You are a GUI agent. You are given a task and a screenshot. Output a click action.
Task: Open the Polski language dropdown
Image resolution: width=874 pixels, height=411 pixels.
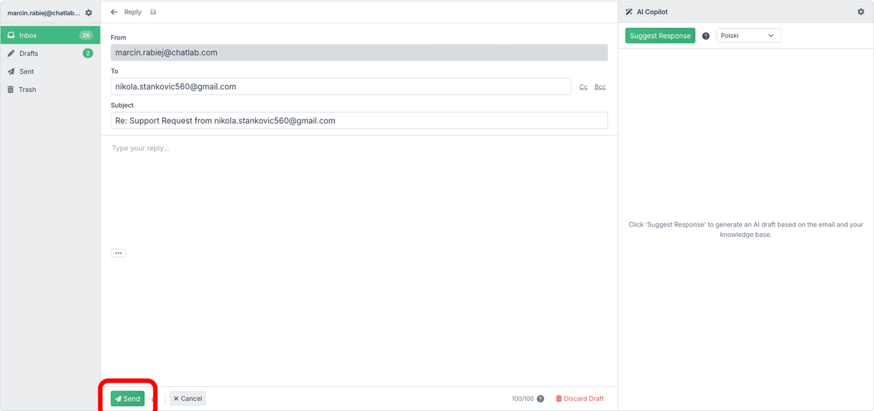[x=749, y=35]
